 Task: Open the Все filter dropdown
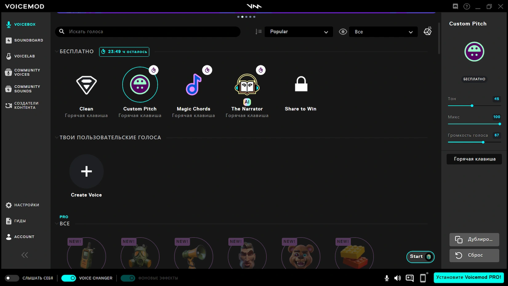pyautogui.click(x=383, y=32)
